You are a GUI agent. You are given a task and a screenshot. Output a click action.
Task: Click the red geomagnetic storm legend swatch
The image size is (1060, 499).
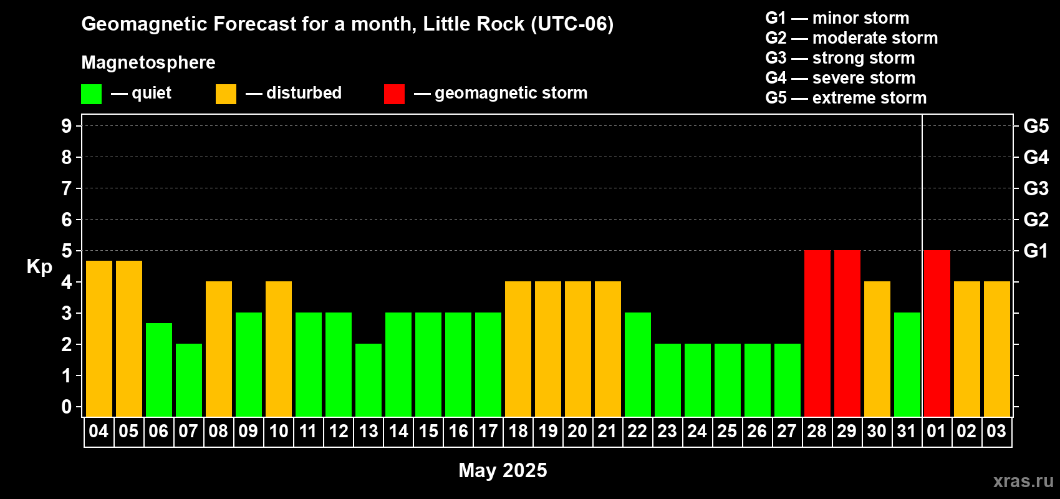coord(394,94)
